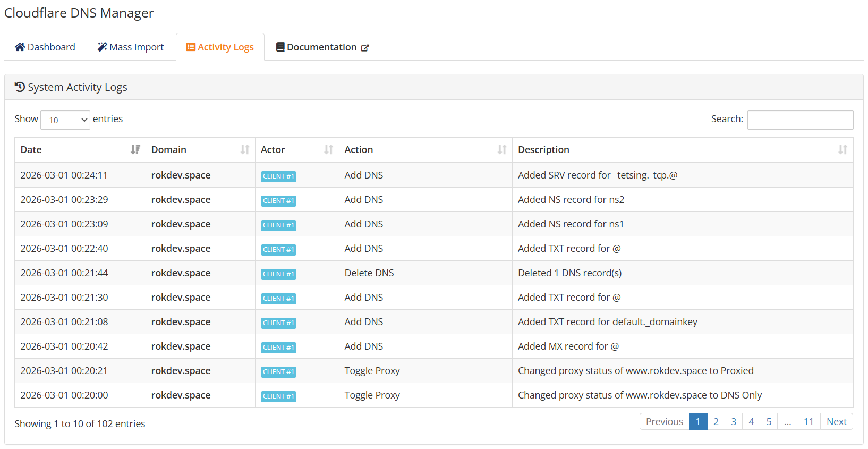Image resolution: width=868 pixels, height=449 pixels.
Task: Go to page 3 of logs
Action: pyautogui.click(x=734, y=421)
